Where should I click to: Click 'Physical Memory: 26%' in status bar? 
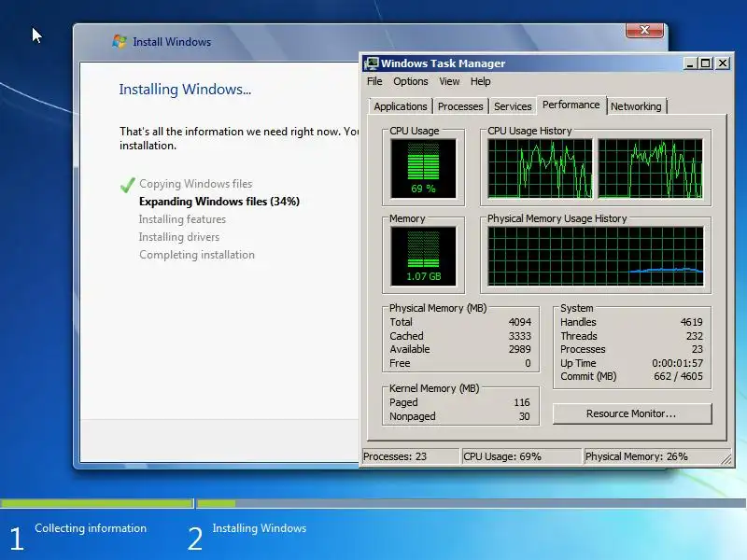point(637,456)
